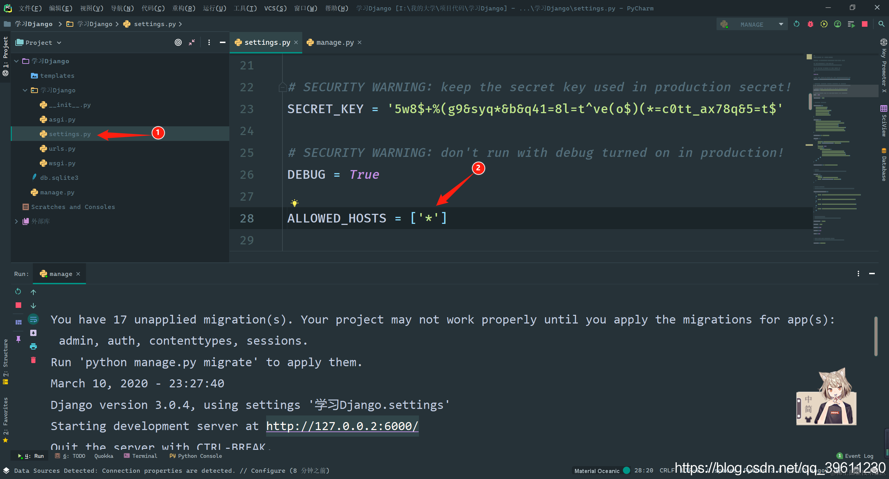Toggle soft-wrap in Run console
Viewport: 889px width, 479px height.
coord(33,319)
